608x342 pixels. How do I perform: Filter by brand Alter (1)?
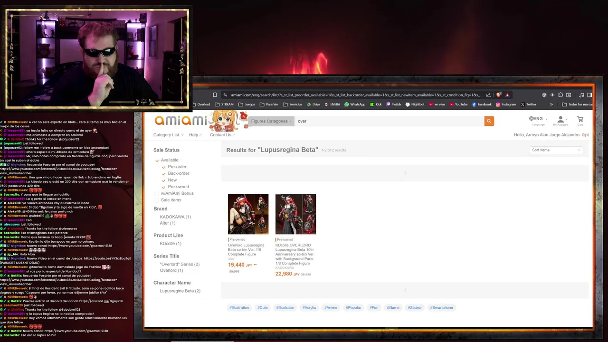(167, 223)
